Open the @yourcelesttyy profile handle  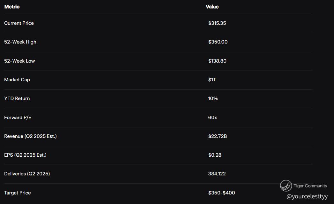[307, 196]
